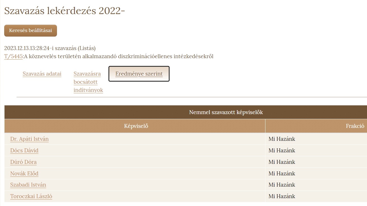Open Szabadi István's profile link
Image resolution: width=367 pixels, height=206 pixels.
click(28, 185)
